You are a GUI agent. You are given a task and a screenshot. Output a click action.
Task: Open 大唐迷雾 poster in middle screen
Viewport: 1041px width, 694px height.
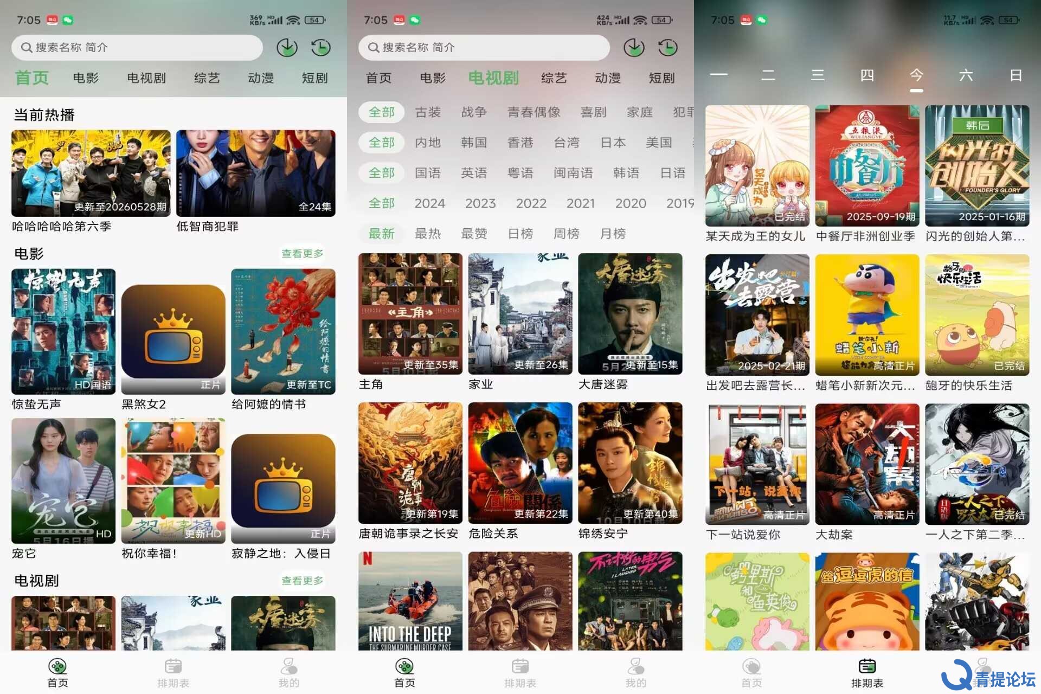630,314
